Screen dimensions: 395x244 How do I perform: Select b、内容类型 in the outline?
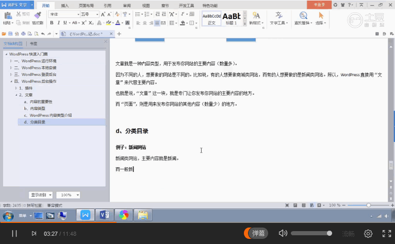pos(35,109)
